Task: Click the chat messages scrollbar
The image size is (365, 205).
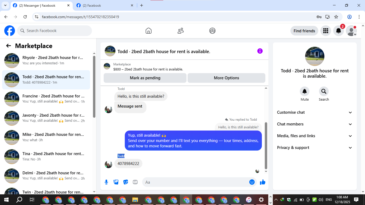Action: pyautogui.click(x=266, y=145)
